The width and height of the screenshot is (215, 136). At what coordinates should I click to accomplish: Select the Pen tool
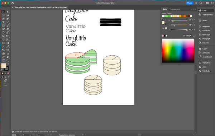(x=3, y=19)
